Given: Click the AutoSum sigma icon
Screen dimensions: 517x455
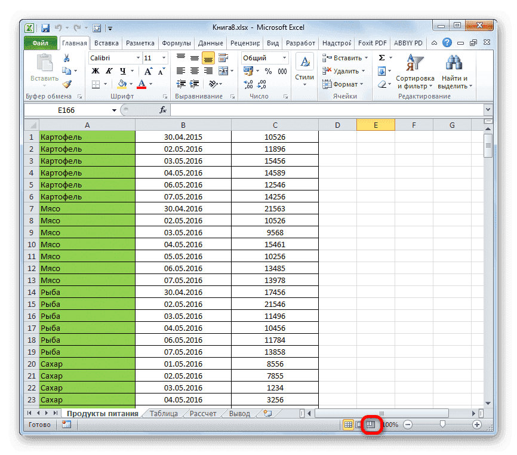Looking at the screenshot, I should (x=382, y=58).
